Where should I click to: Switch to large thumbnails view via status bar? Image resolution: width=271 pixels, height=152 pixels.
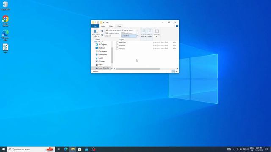pos(177,71)
